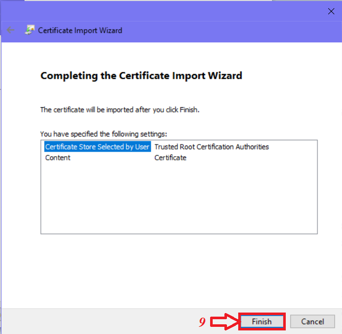Click the red step number 9
The height and width of the screenshot is (334, 342).
tap(202, 322)
